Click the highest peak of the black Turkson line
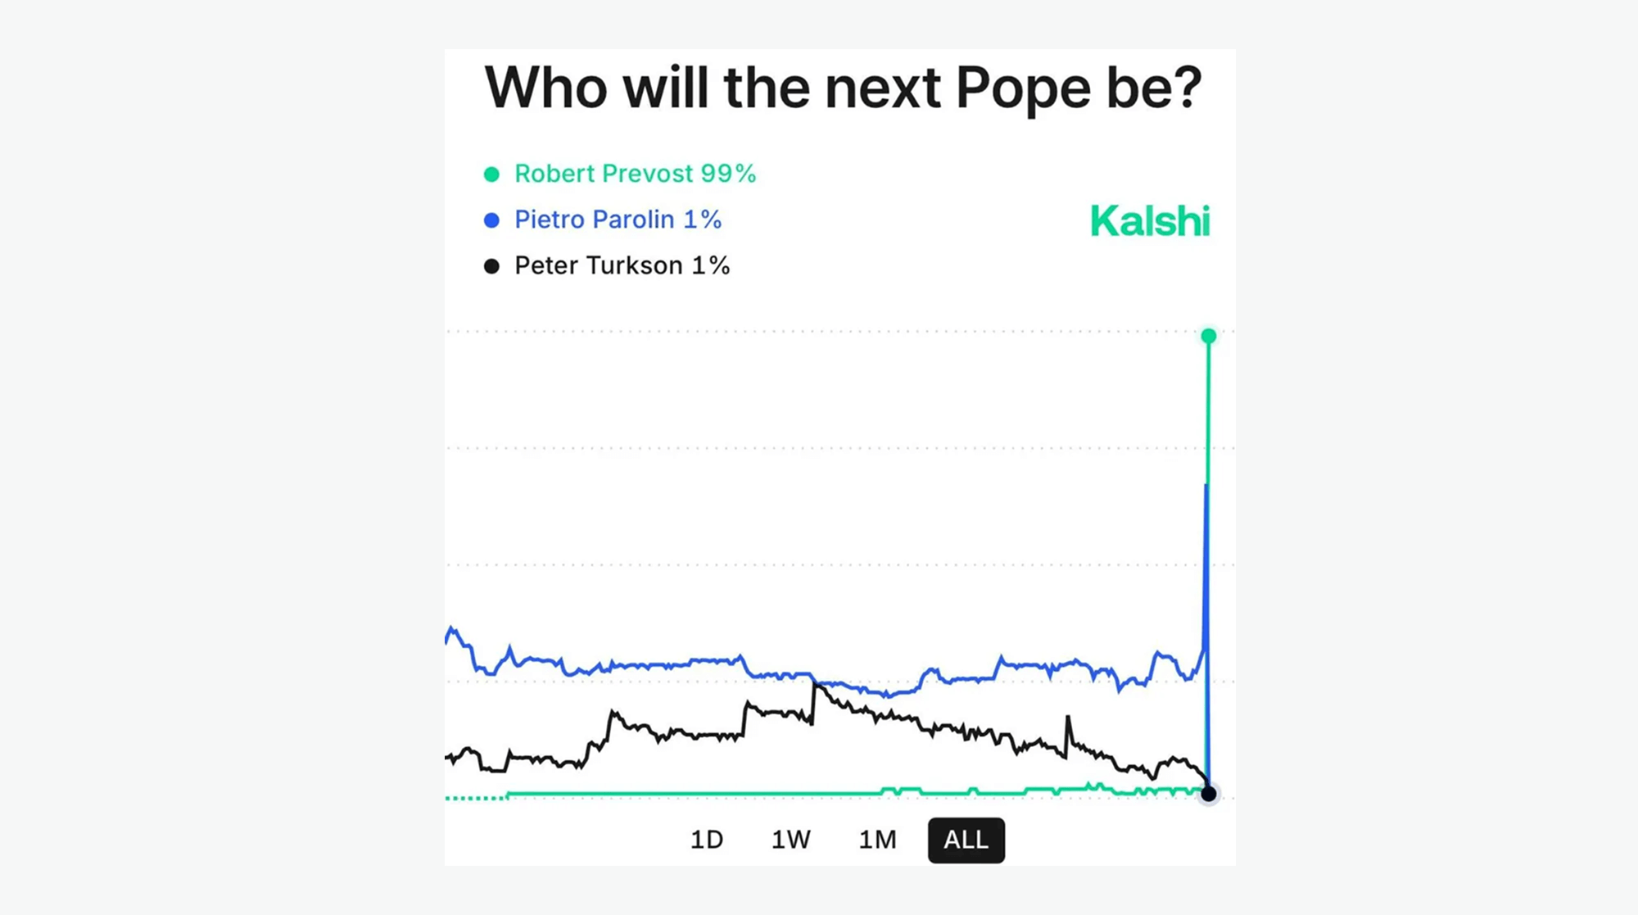This screenshot has height=915, width=1638. 814,683
